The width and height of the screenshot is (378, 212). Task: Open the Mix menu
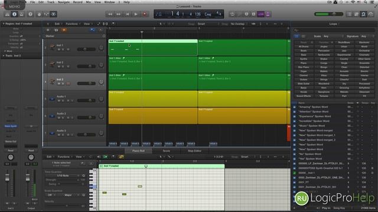(x=88, y=2)
